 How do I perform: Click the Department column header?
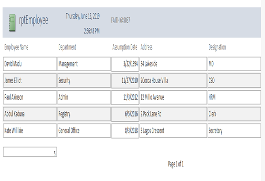[67, 47]
